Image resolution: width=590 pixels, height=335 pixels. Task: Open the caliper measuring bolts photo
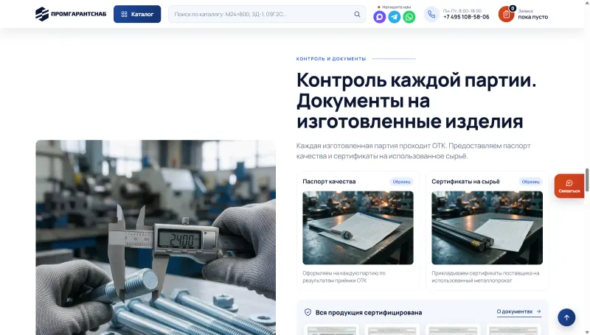[156, 237]
